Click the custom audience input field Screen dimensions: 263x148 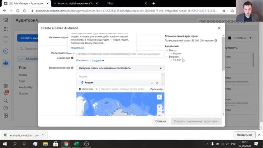(120, 54)
